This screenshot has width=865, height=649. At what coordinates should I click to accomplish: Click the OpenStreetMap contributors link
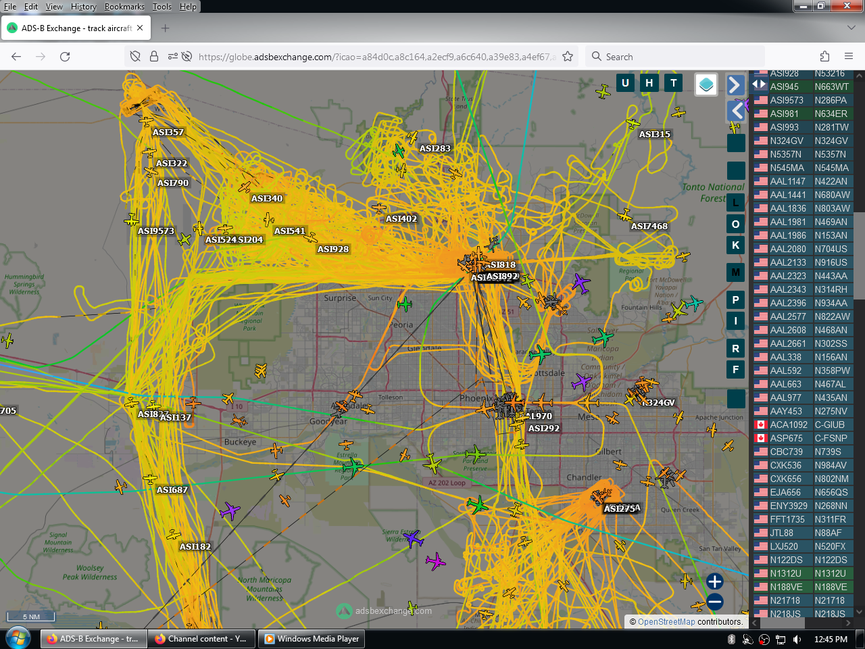click(x=666, y=622)
